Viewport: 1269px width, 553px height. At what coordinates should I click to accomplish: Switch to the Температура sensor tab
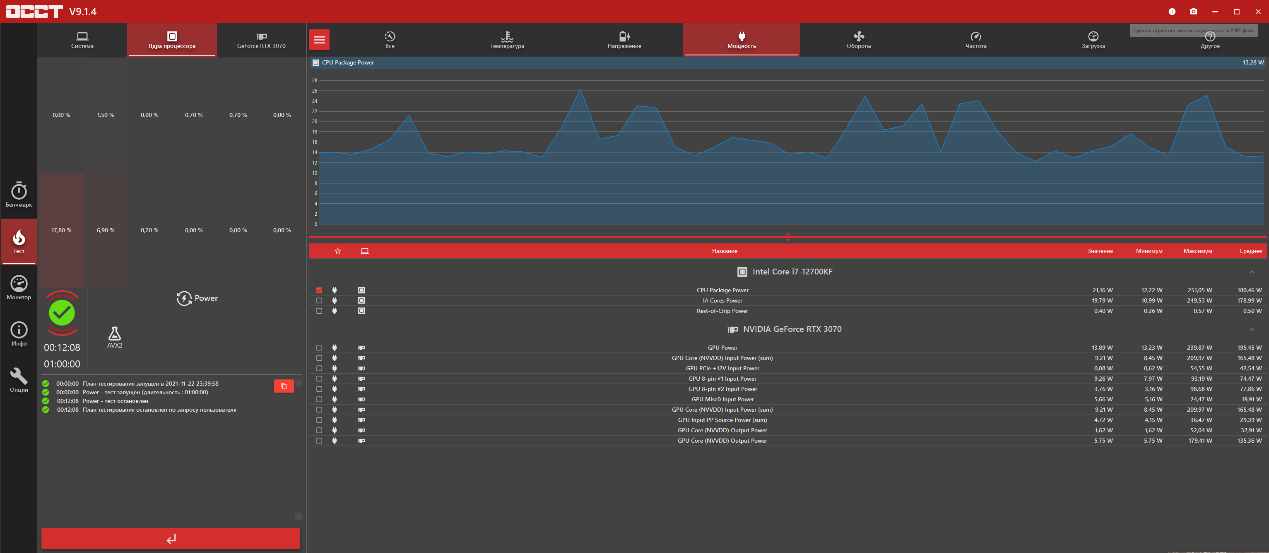click(x=507, y=40)
